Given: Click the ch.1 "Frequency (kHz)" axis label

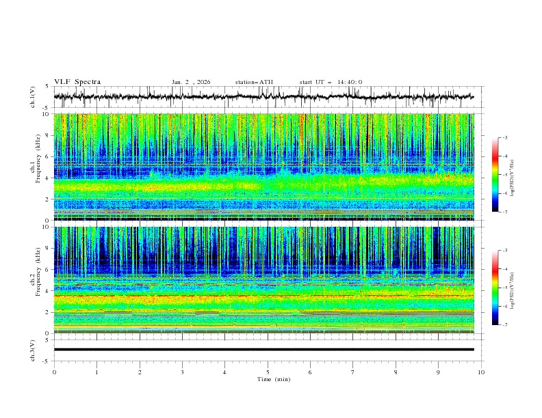Looking at the screenshot, I should pyautogui.click(x=38, y=159).
